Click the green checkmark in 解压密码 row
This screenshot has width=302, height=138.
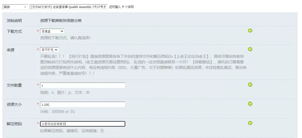coord(250,123)
